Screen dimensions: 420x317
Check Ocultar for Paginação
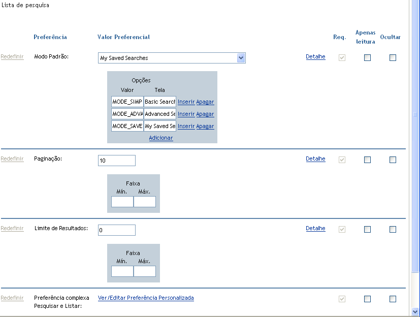point(393,160)
